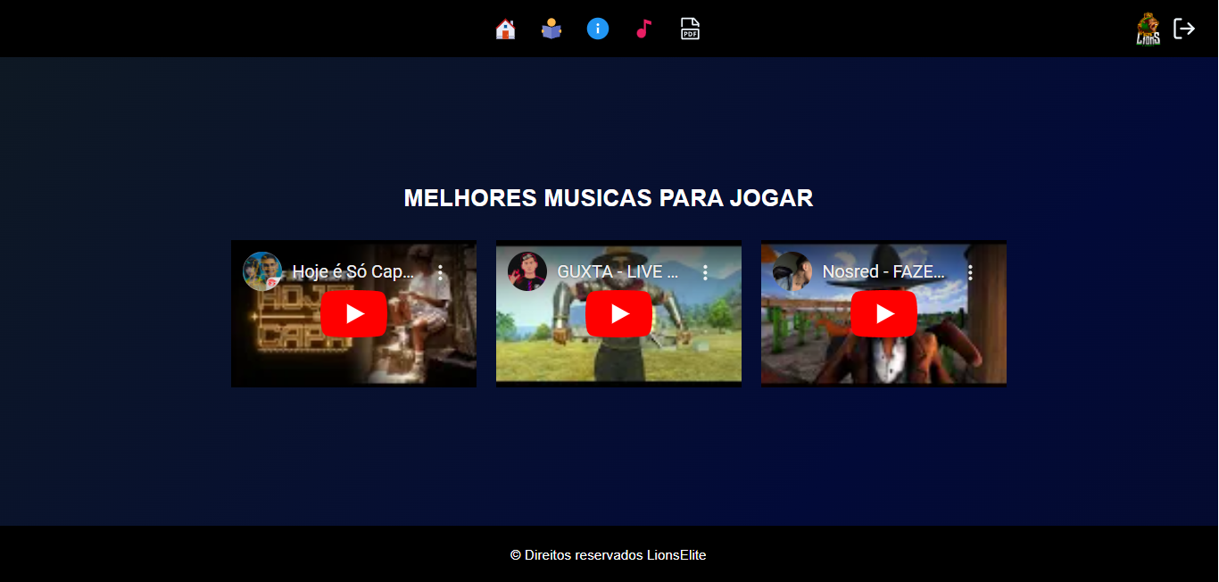Viewport: 1219px width, 582px height.
Task: Click the GUXTA channel avatar
Action: pos(527,270)
